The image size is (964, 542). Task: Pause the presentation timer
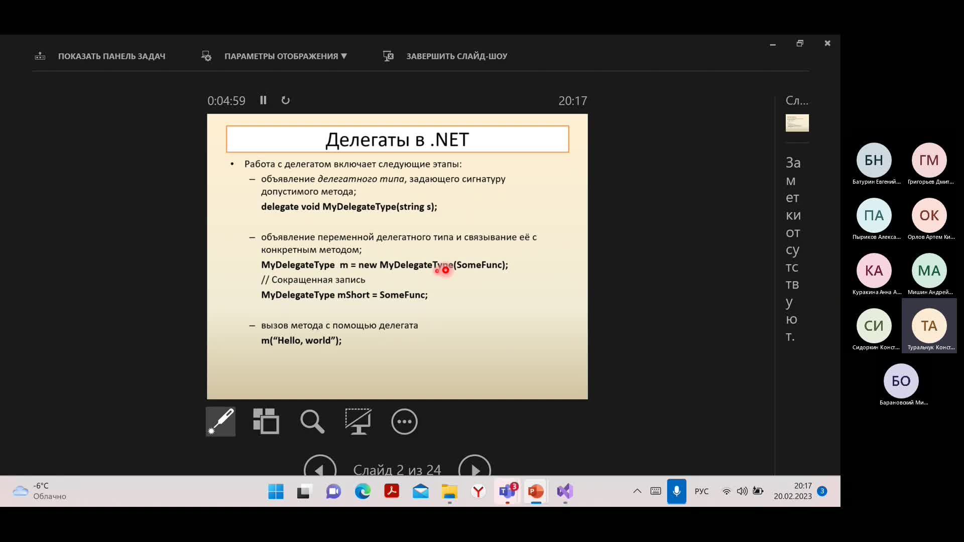(263, 100)
